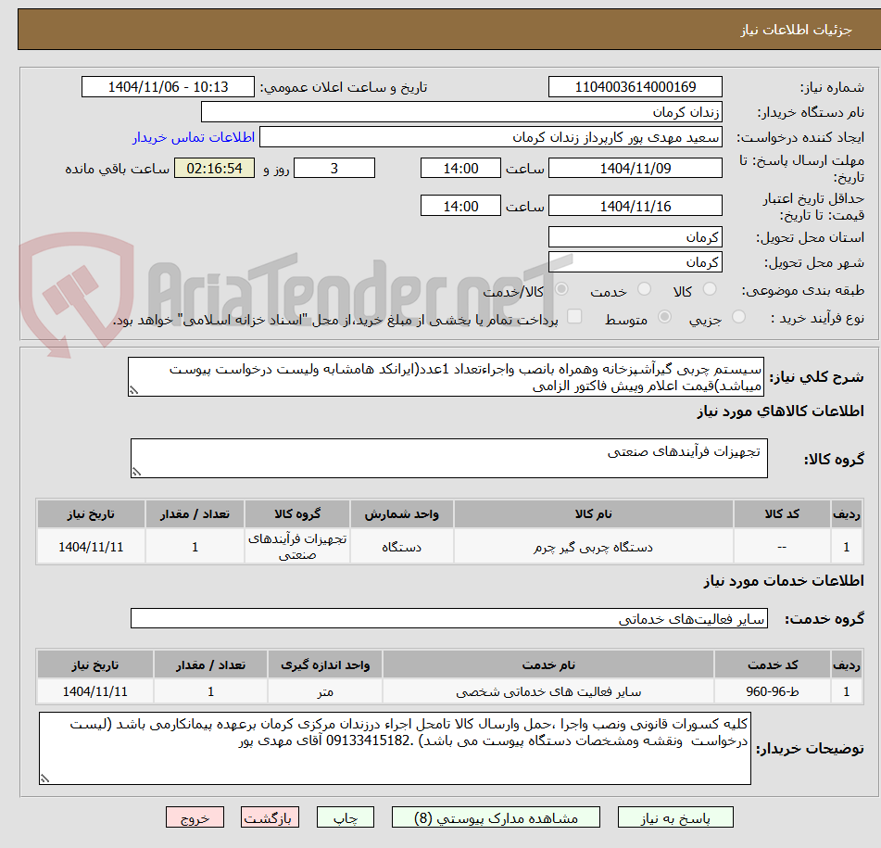Click the متر unit cell
This screenshot has height=848, width=881.
coord(325,691)
